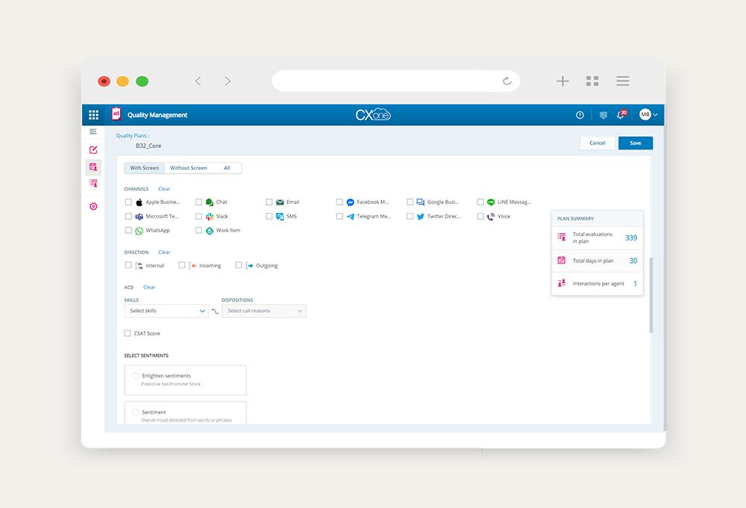Open the Select call reasons dropdown

[x=264, y=311]
